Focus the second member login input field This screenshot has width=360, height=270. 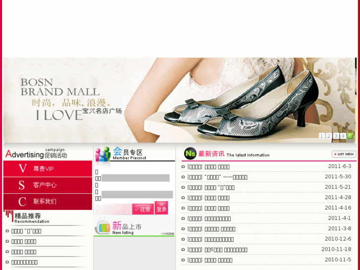137,194
